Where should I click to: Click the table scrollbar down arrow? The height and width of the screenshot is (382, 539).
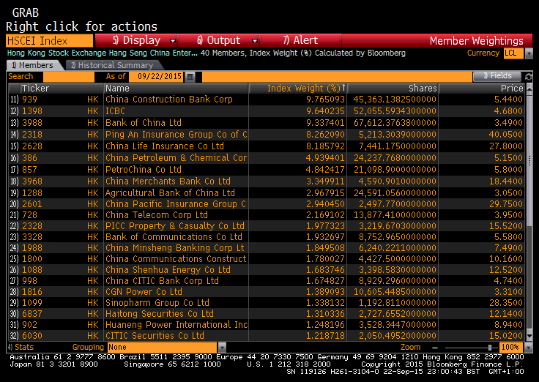[529, 337]
